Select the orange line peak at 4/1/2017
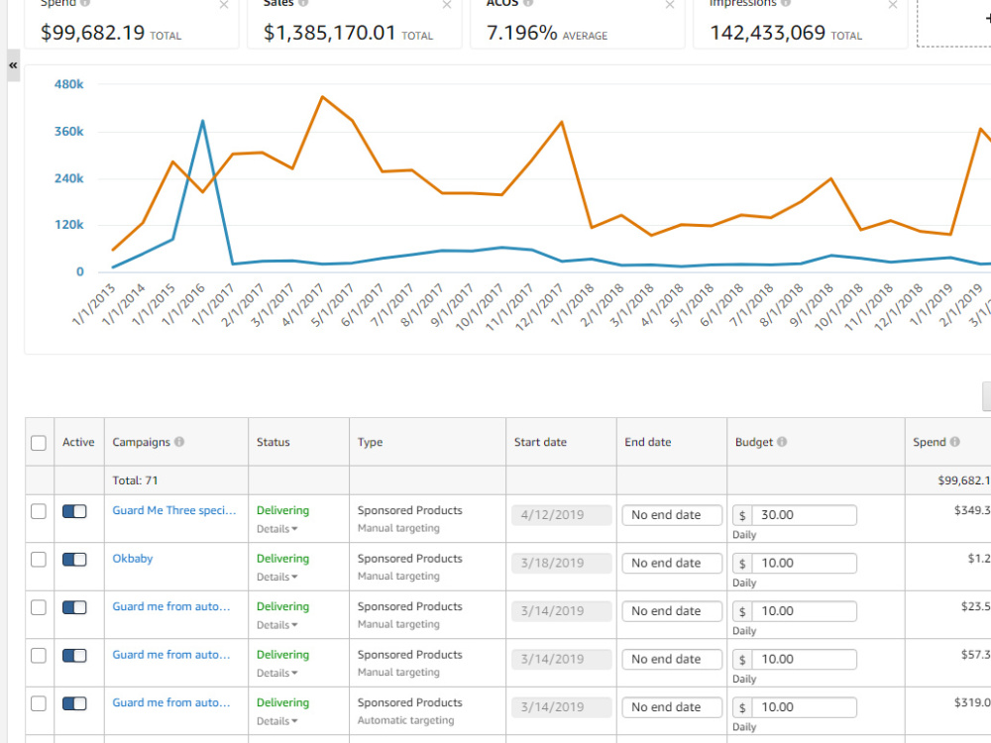The height and width of the screenshot is (743, 991). pos(322,97)
